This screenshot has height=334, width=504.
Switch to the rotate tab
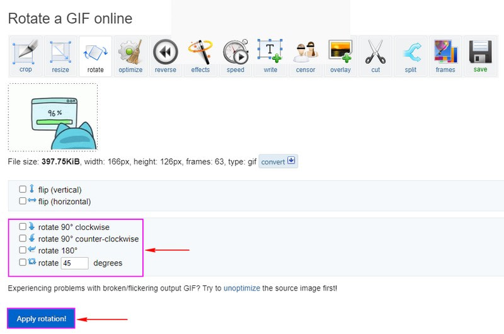tap(95, 55)
